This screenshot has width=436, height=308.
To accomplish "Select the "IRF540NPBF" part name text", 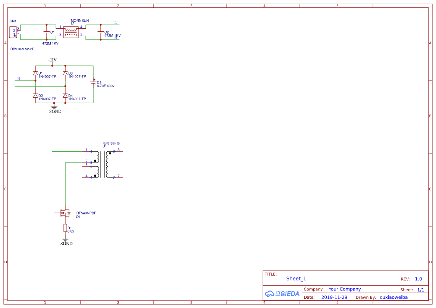I will point(86,213).
